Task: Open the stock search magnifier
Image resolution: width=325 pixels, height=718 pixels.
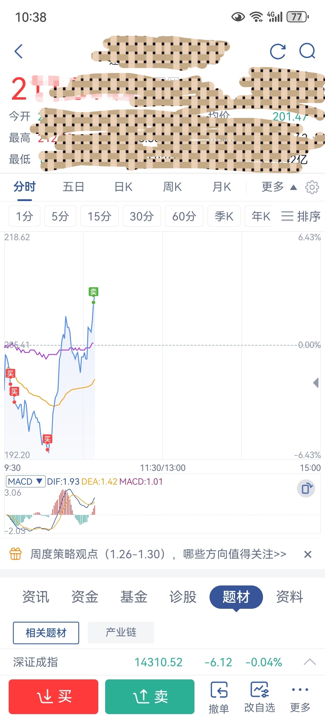Action: 307,51
